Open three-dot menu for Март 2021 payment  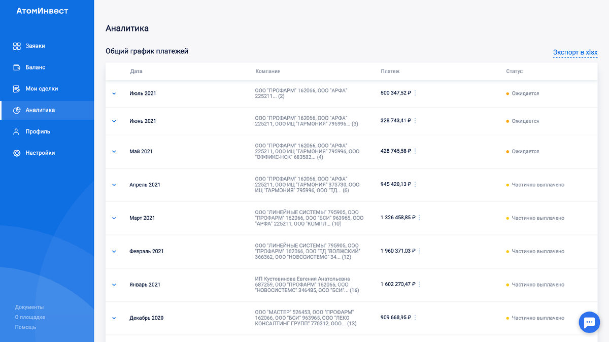[419, 218]
